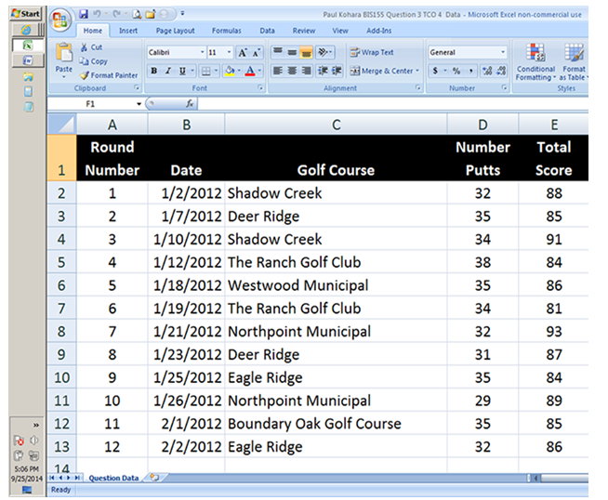Switch to the Review tab

click(x=304, y=31)
